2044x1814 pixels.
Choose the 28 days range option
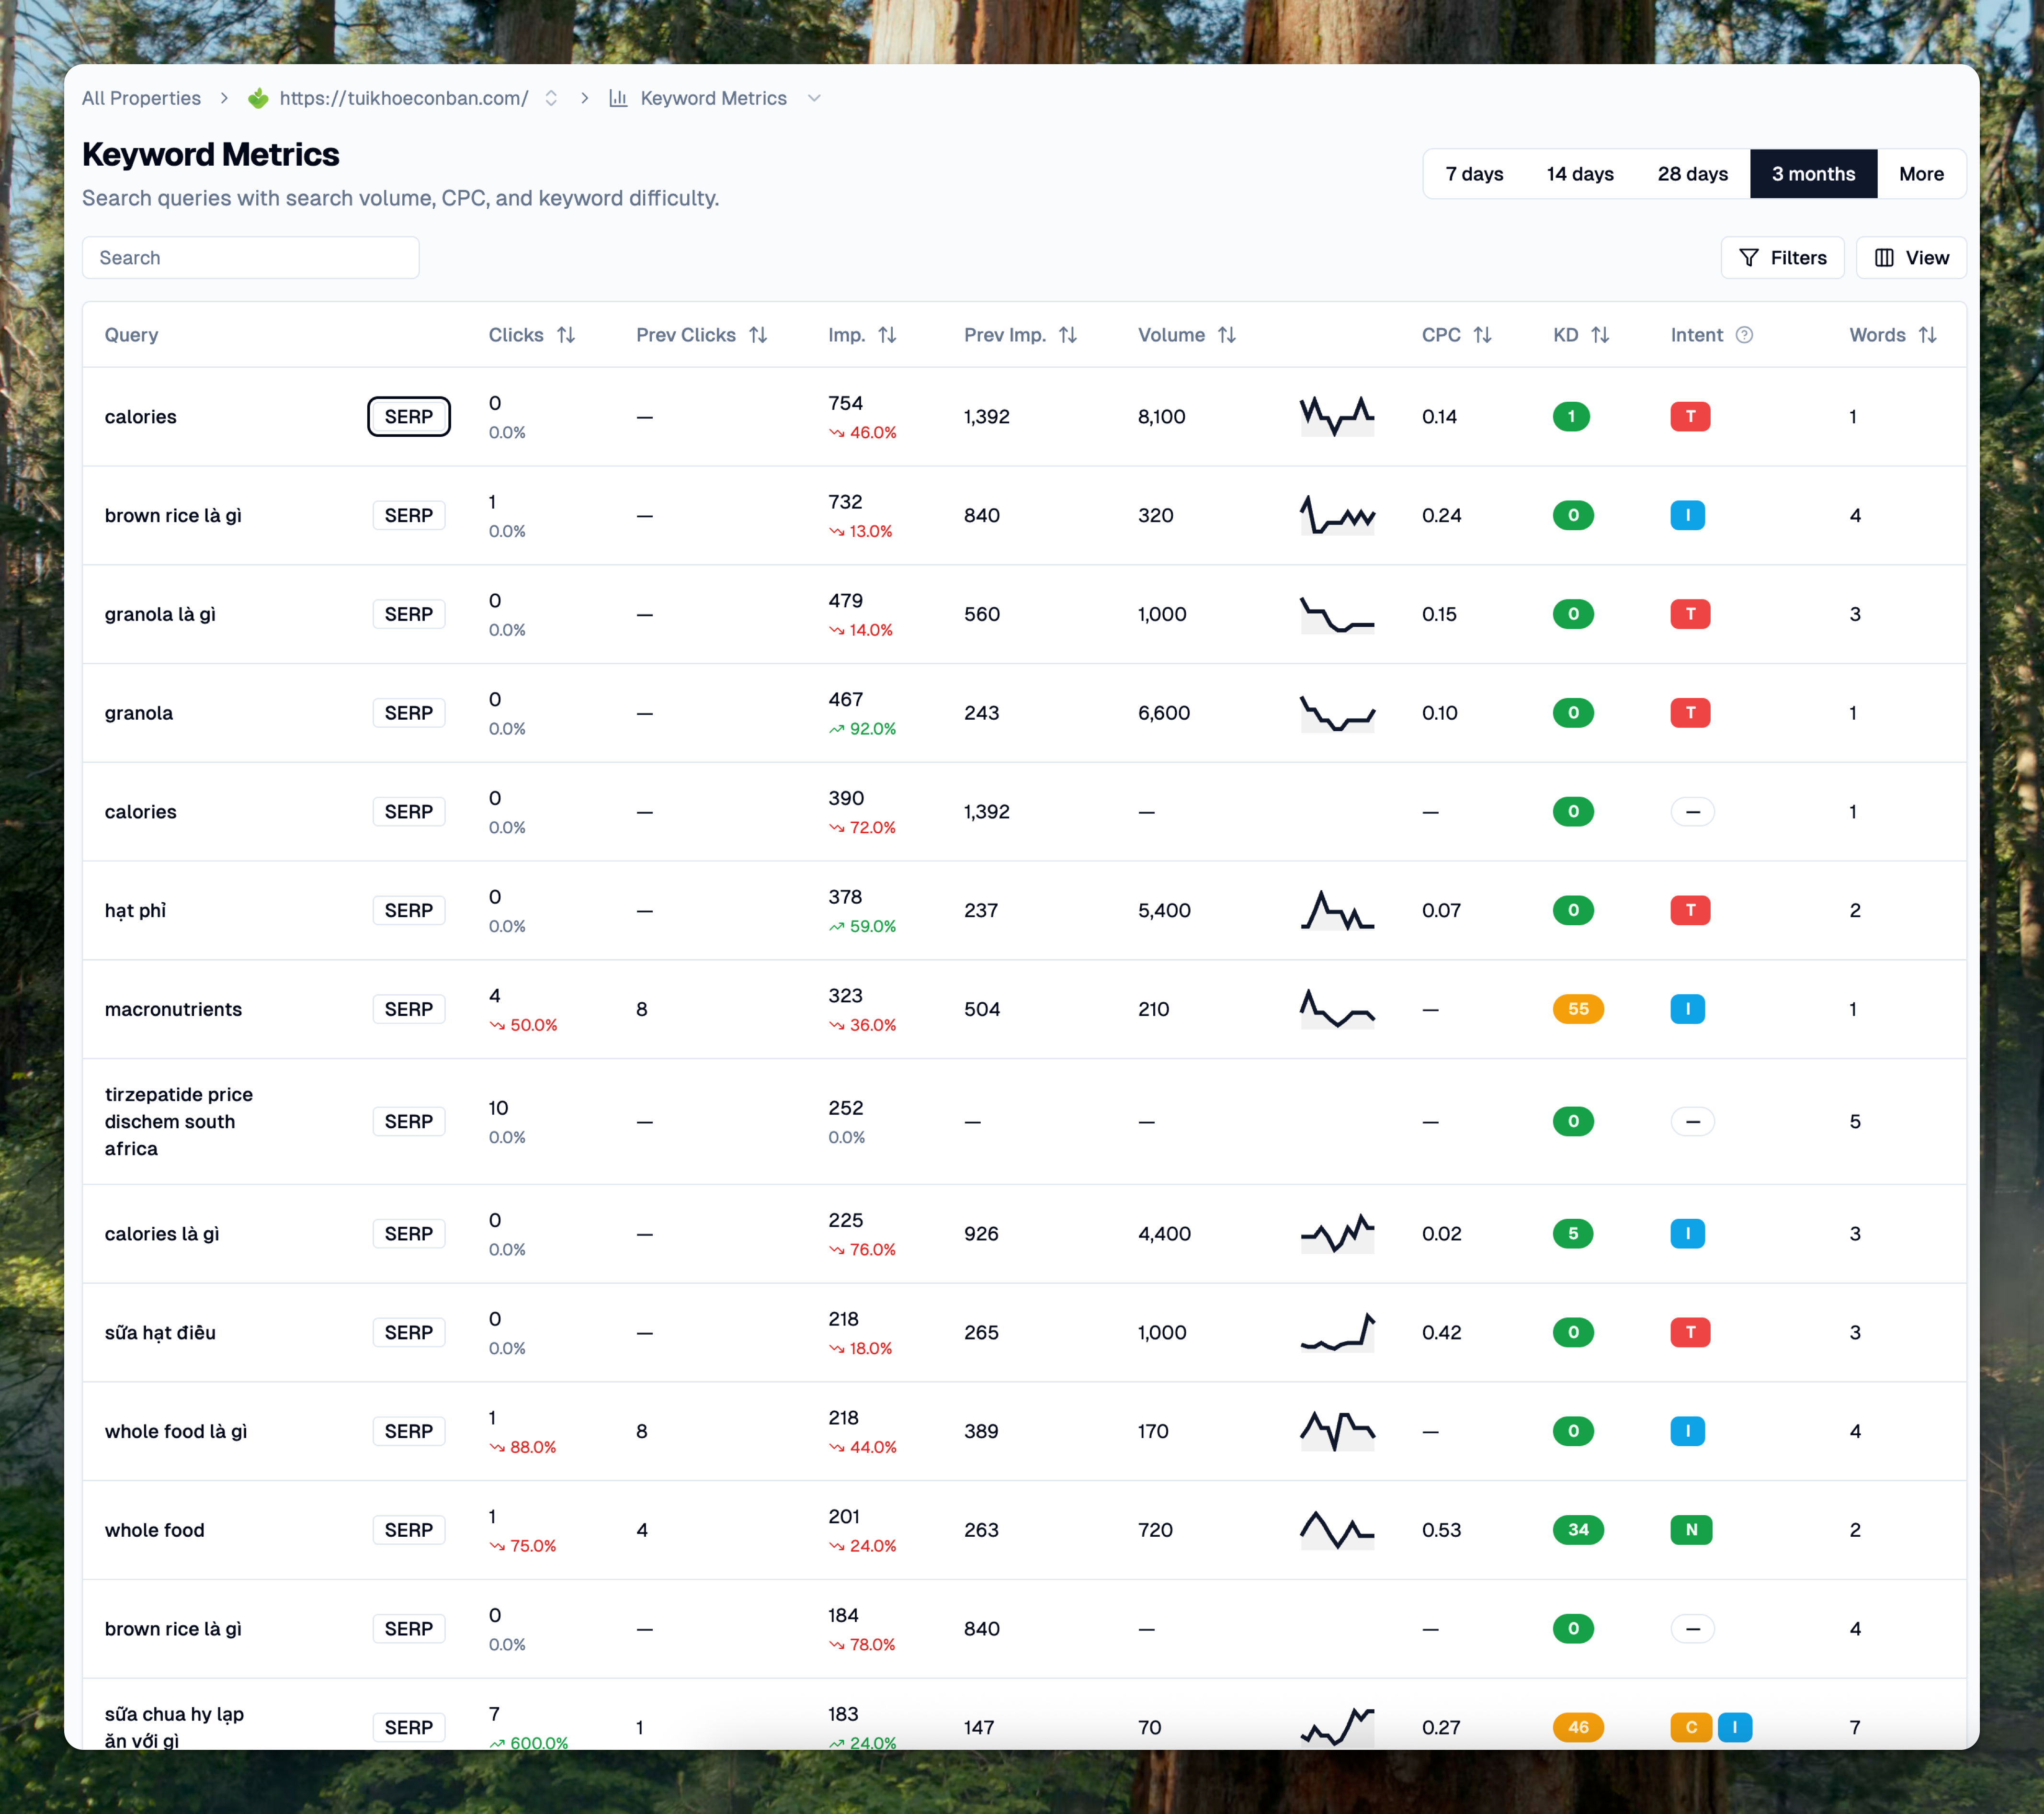1692,174
